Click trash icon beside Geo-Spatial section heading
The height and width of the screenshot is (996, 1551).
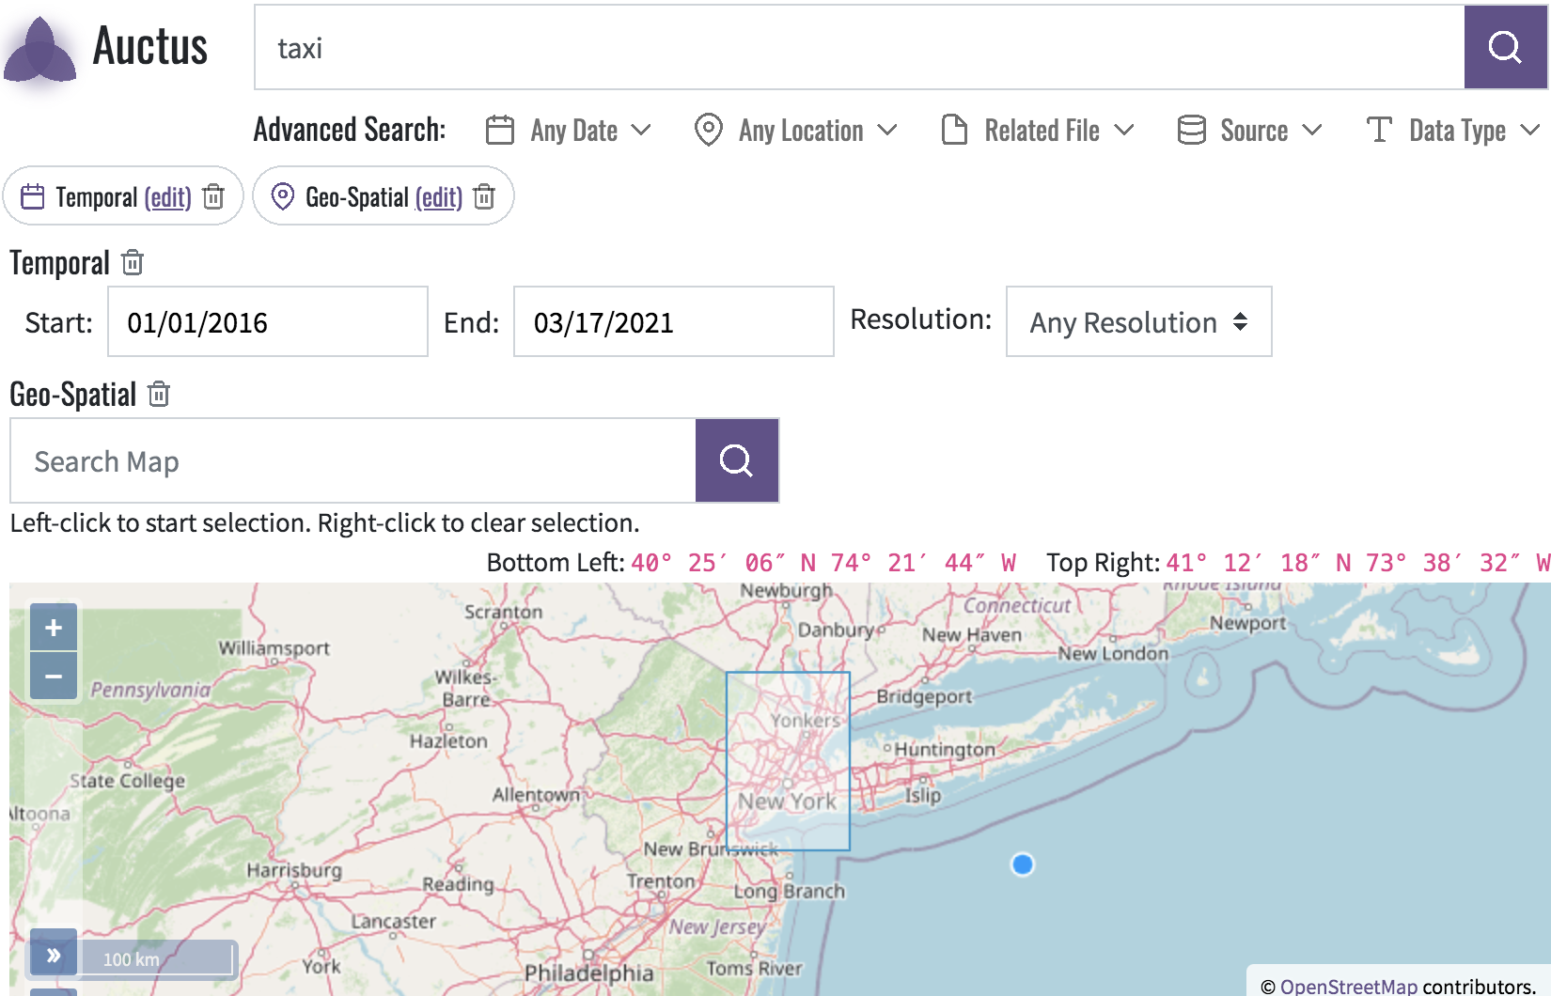(x=159, y=394)
